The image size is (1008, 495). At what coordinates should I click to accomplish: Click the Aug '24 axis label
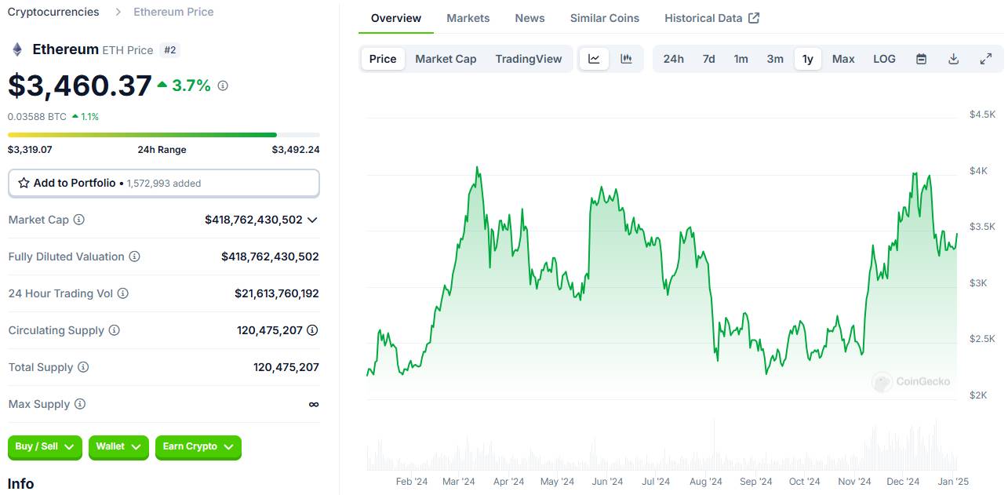[706, 482]
